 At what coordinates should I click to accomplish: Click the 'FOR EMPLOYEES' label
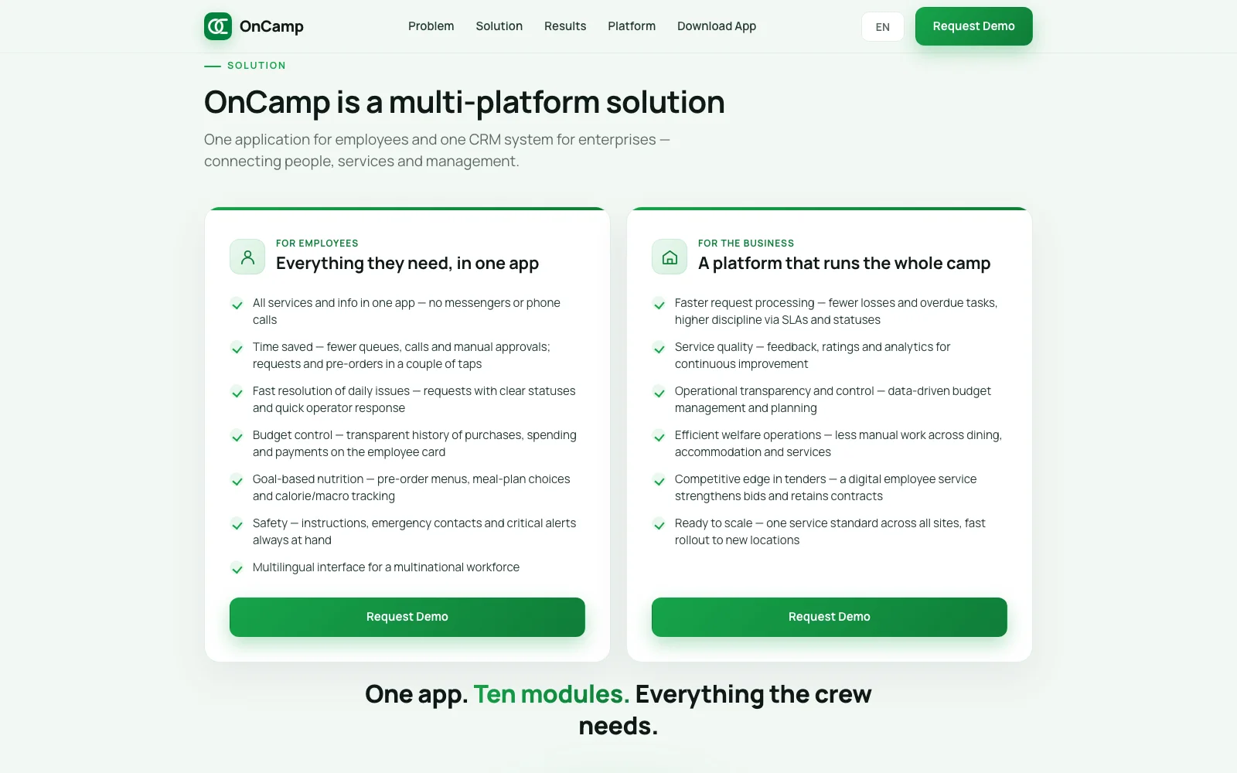click(317, 243)
